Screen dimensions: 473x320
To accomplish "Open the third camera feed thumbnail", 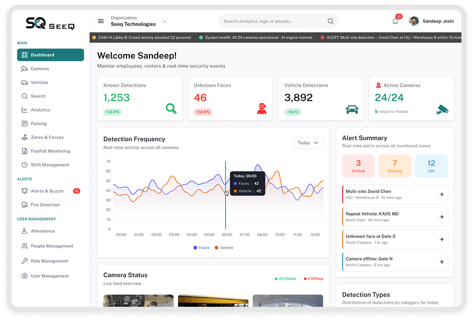I will (x=288, y=301).
